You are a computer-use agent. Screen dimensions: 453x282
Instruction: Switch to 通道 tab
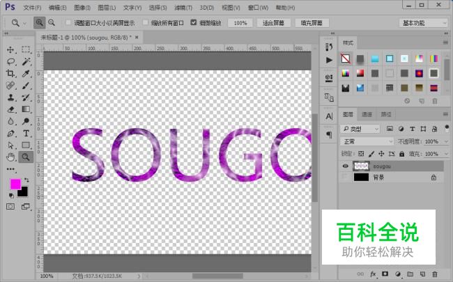pyautogui.click(x=367, y=115)
